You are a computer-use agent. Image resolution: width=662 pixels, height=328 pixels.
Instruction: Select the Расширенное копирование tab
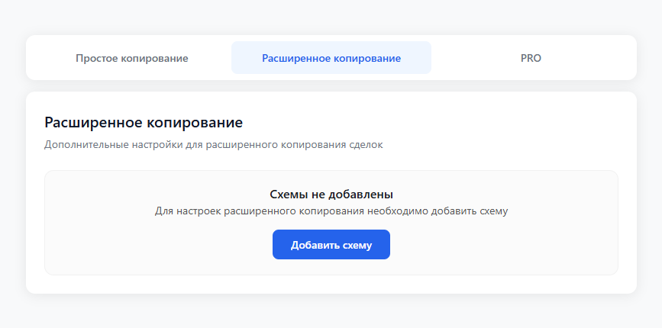331,58
